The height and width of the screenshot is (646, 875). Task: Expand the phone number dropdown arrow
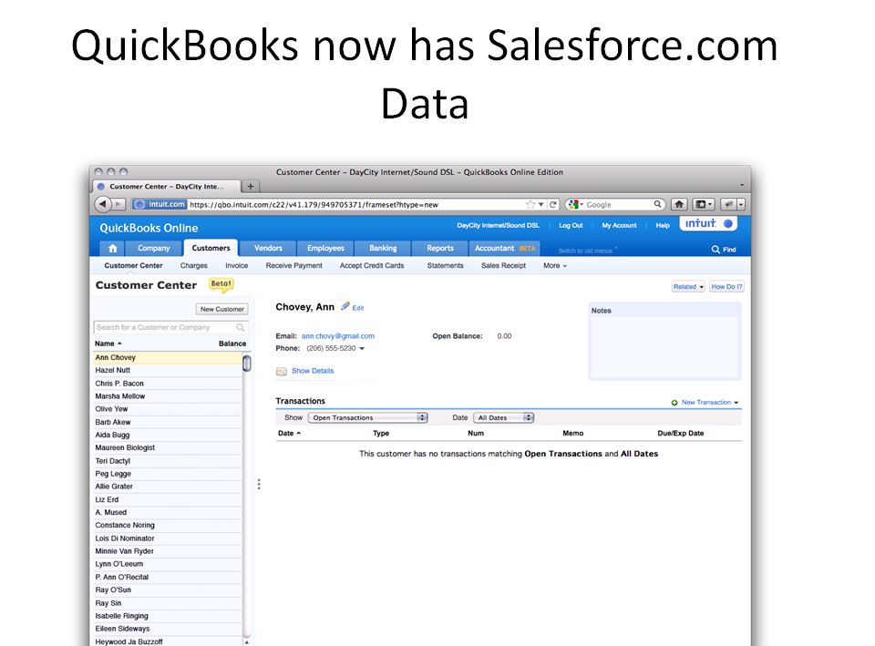(362, 349)
